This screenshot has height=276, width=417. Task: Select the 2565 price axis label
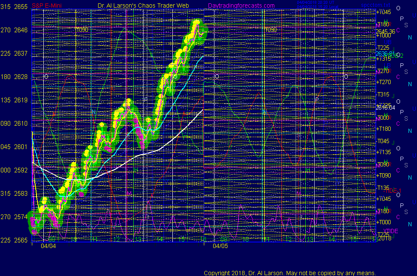pyautogui.click(x=21, y=240)
